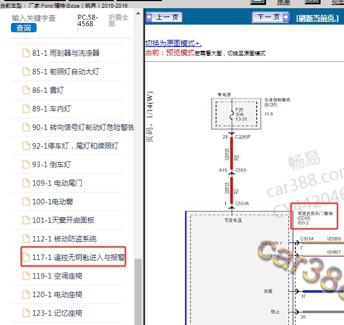344x325 pixels.
Task: Click the 切换为原图模式+ link
Action: pyautogui.click(x=173, y=43)
